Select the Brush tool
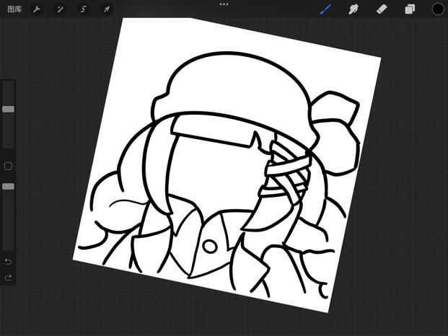Screen dimensions: 448x336 tap(325, 9)
